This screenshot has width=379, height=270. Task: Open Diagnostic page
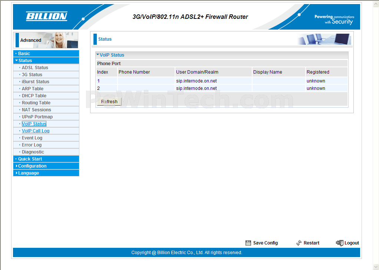(x=33, y=152)
